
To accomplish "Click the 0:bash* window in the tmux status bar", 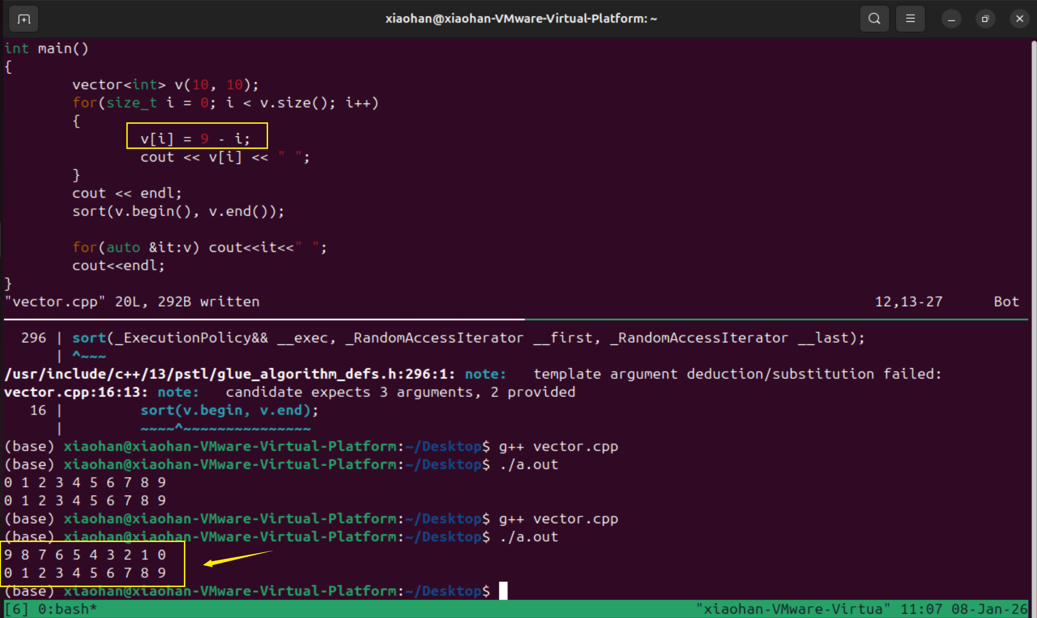I will [67, 609].
